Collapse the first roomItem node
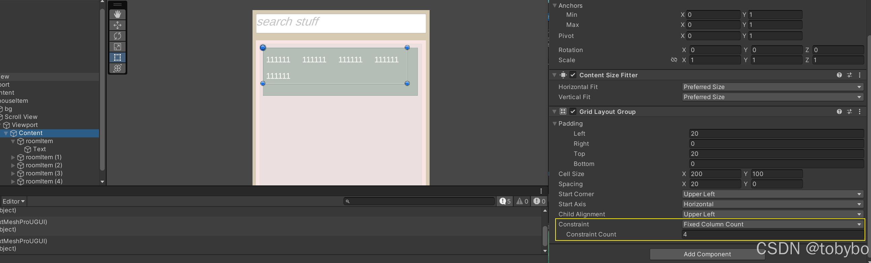The width and height of the screenshot is (871, 263). pos(13,141)
